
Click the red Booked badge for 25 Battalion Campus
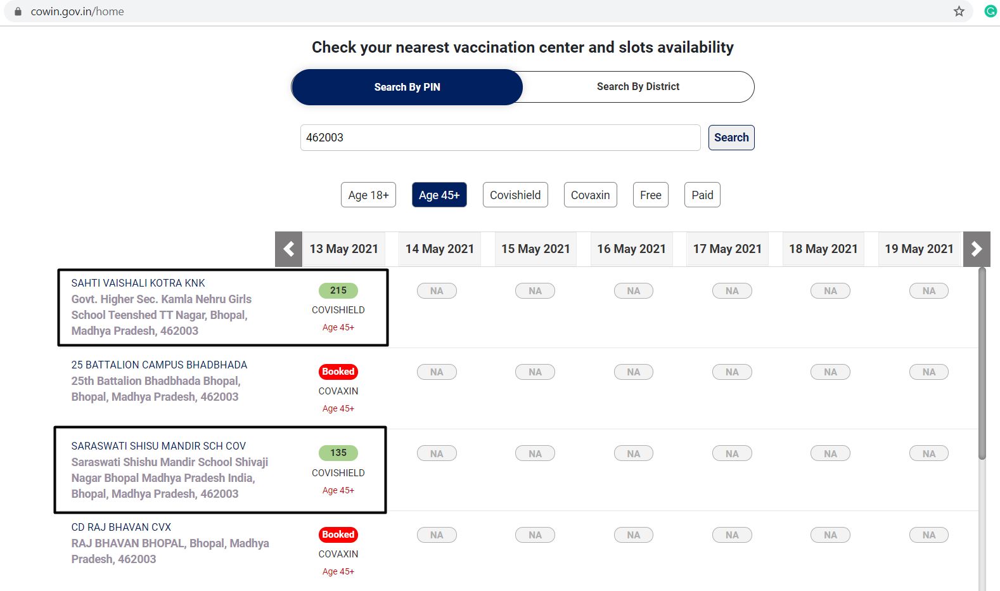tap(338, 372)
